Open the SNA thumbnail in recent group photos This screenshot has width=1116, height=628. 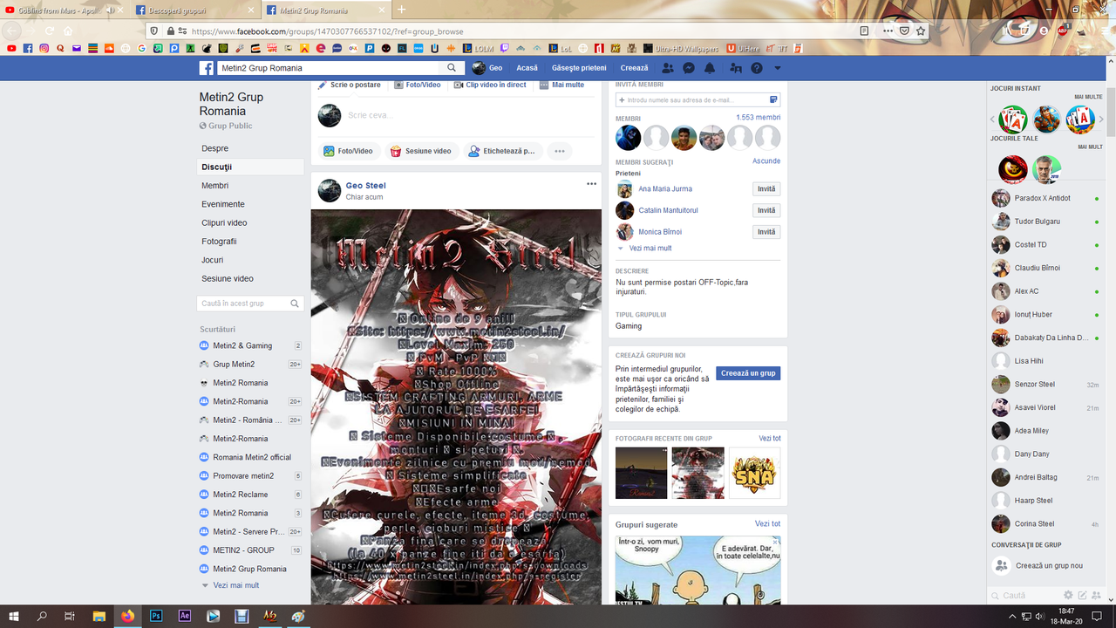click(x=754, y=473)
